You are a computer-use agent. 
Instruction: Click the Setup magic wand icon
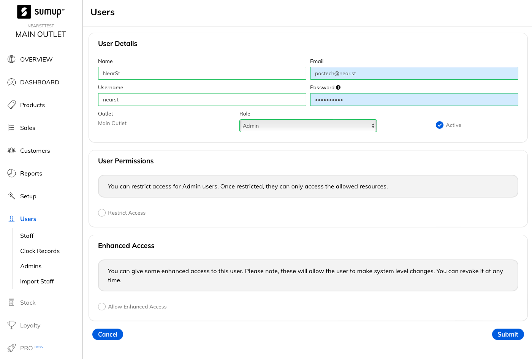[12, 196]
